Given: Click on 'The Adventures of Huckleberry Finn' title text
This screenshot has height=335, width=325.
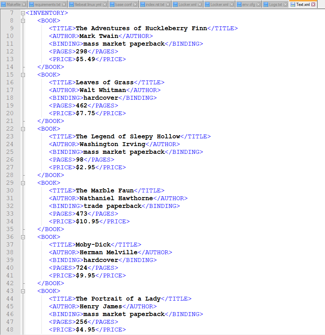Looking at the screenshot, I should coord(141,28).
